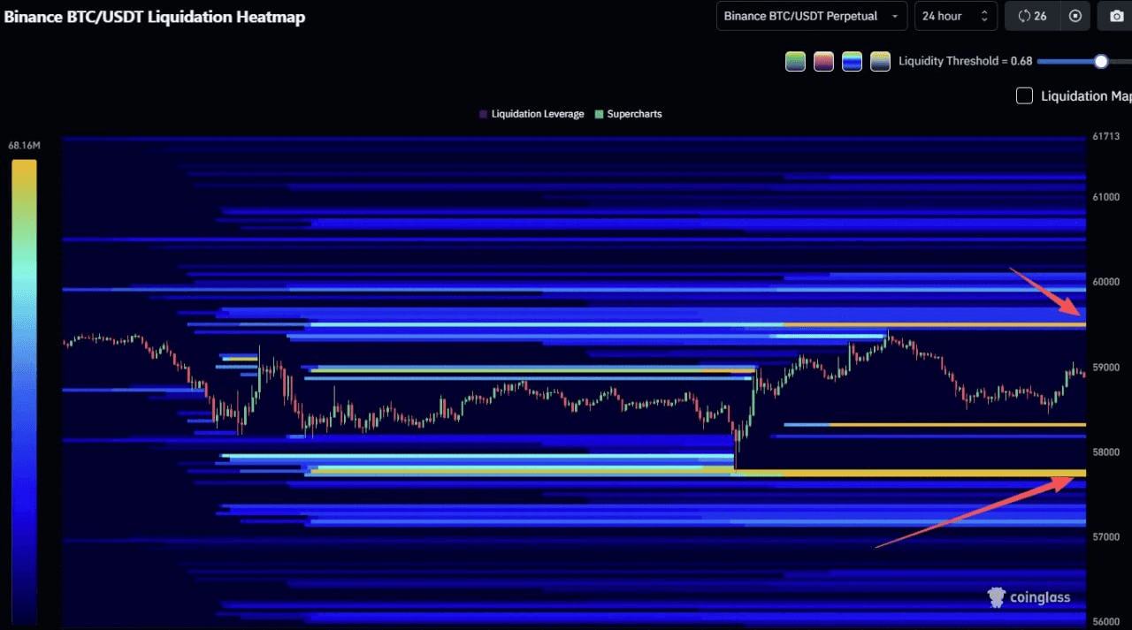Toggle the Liquidation Leverage legend series

pyautogui.click(x=532, y=114)
